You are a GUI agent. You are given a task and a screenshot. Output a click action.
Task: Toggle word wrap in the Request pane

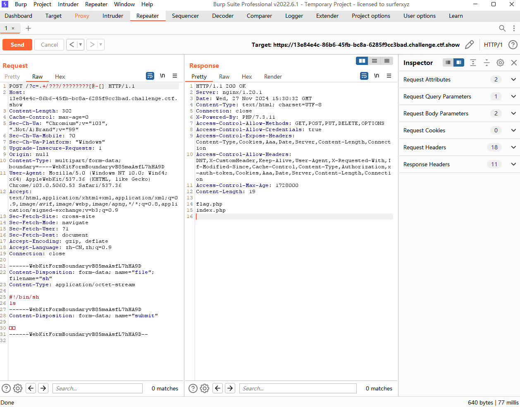pyautogui.click(x=150, y=76)
